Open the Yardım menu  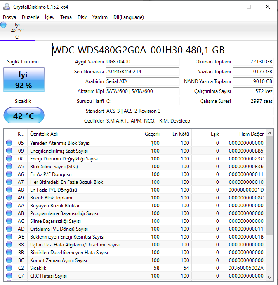[x=100, y=17]
